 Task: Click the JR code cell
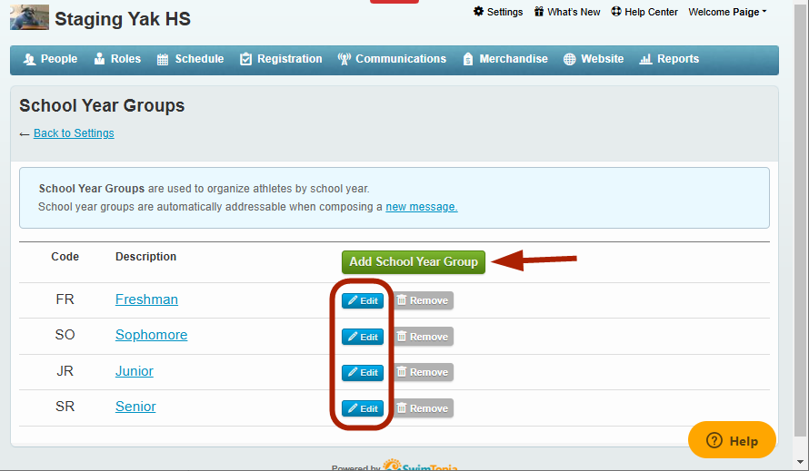(65, 371)
